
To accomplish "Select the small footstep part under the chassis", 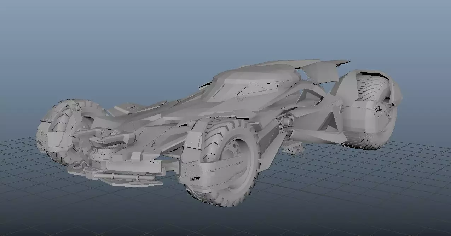I will [294, 150].
